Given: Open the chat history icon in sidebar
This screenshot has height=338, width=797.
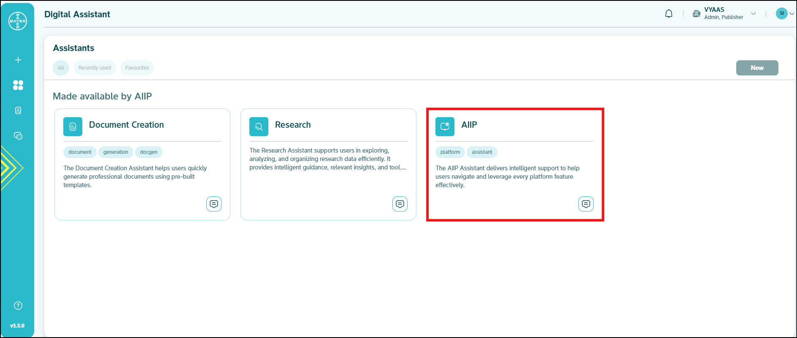Looking at the screenshot, I should (x=18, y=136).
